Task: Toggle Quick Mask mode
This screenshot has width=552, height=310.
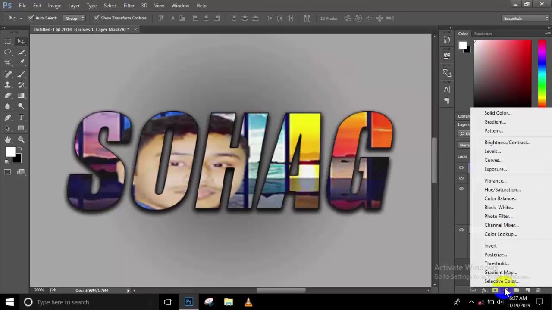Action: tap(8, 172)
